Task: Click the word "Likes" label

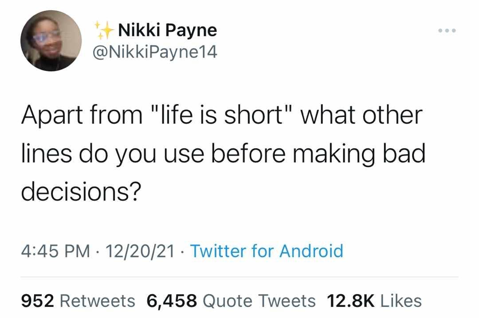Action: click(401, 301)
